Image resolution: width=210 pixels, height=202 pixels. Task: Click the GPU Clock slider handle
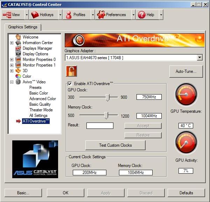[107, 97]
